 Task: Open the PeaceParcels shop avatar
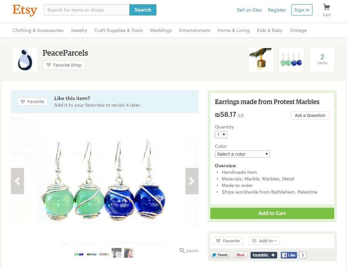25,59
